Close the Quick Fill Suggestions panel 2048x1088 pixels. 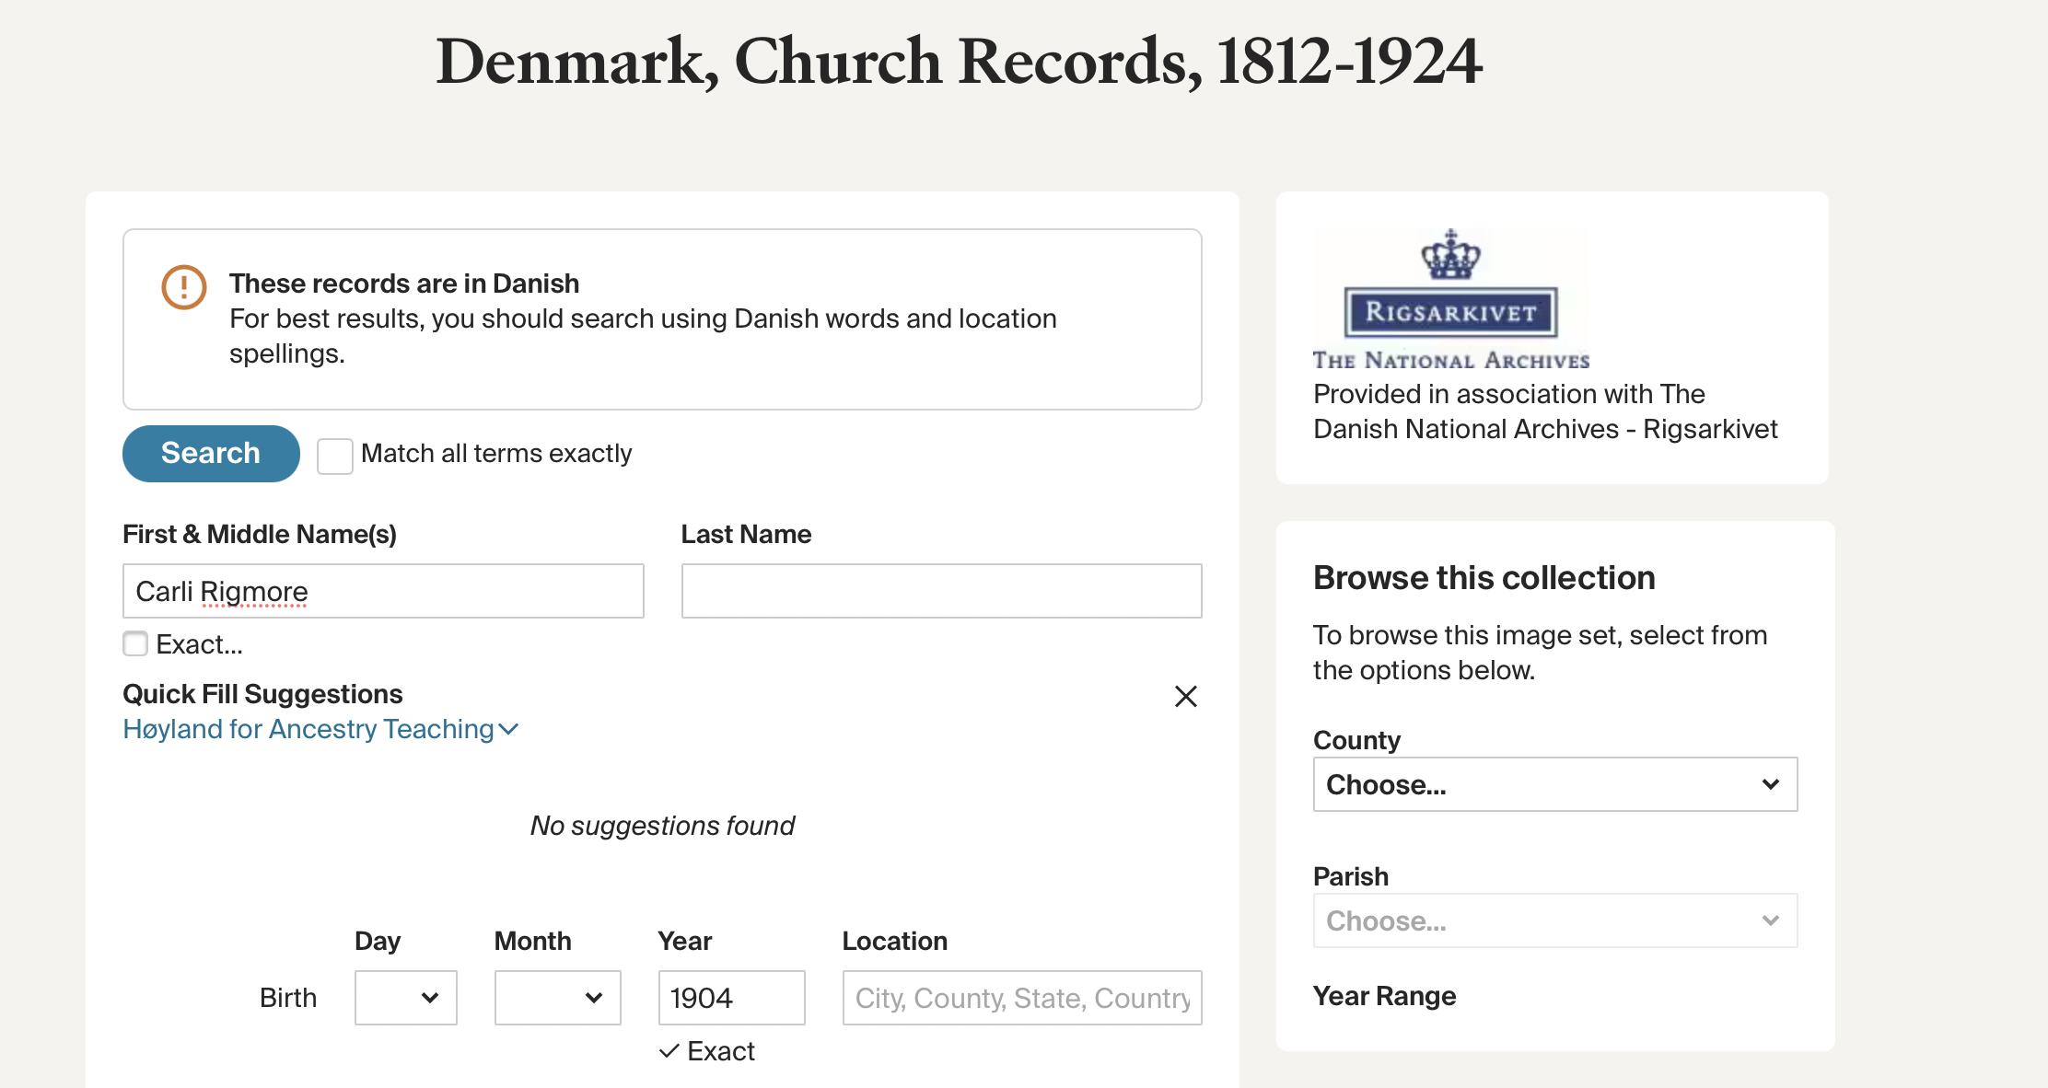(1185, 696)
